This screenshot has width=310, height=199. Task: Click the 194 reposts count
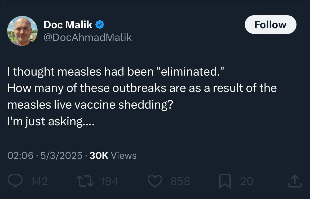coord(109,181)
